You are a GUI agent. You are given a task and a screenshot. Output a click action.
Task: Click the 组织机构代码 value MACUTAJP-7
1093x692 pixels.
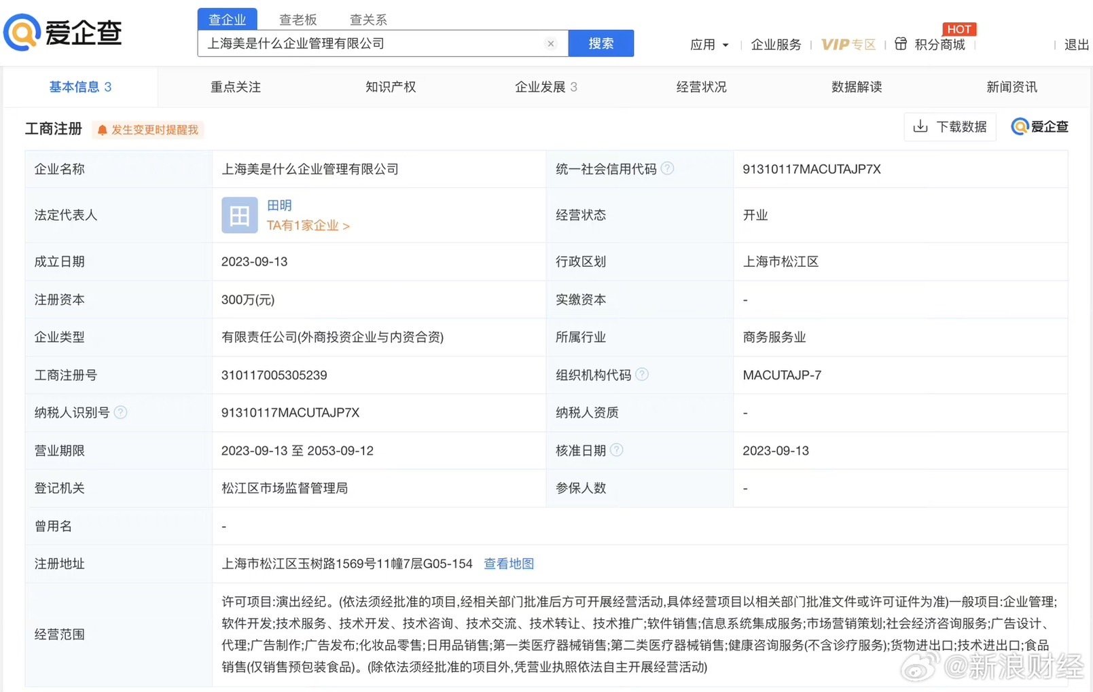(x=782, y=375)
